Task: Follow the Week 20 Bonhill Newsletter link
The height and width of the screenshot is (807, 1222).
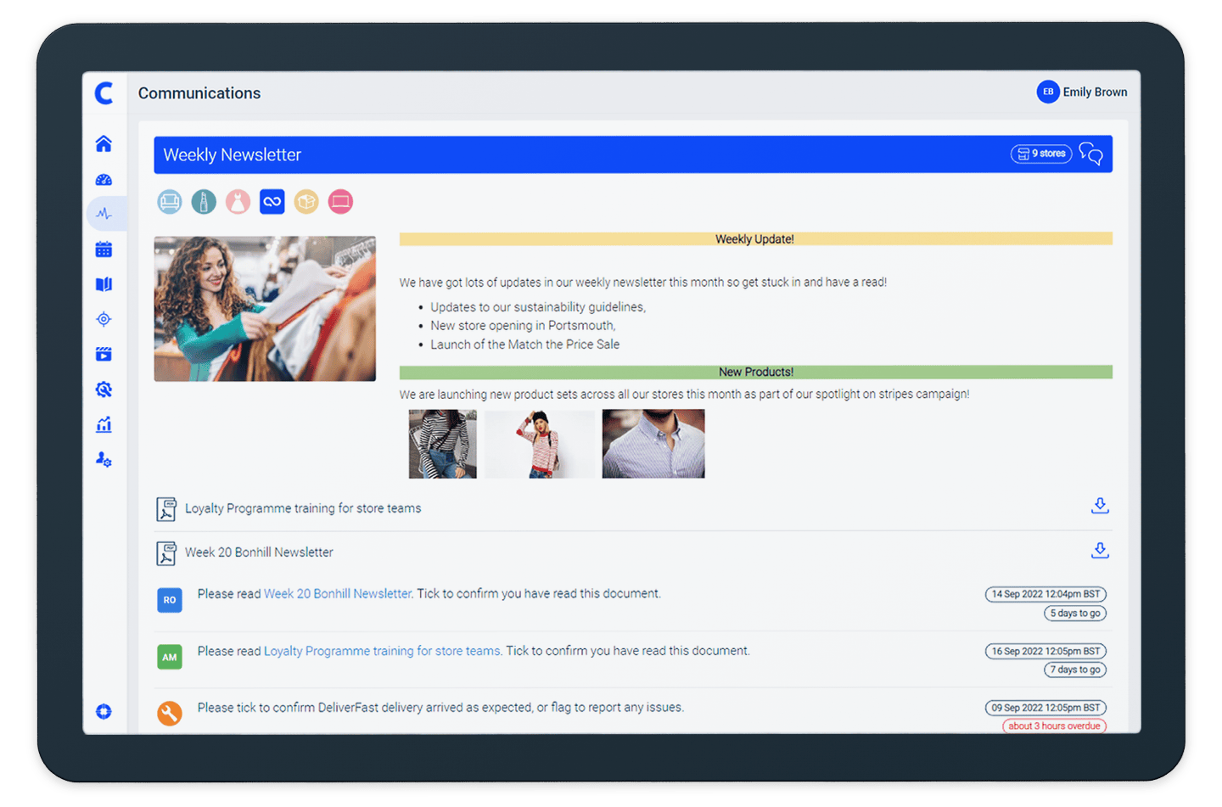Action: (x=338, y=593)
